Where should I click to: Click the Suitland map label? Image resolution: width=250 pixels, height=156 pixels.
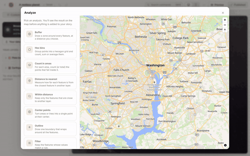tap(184, 81)
